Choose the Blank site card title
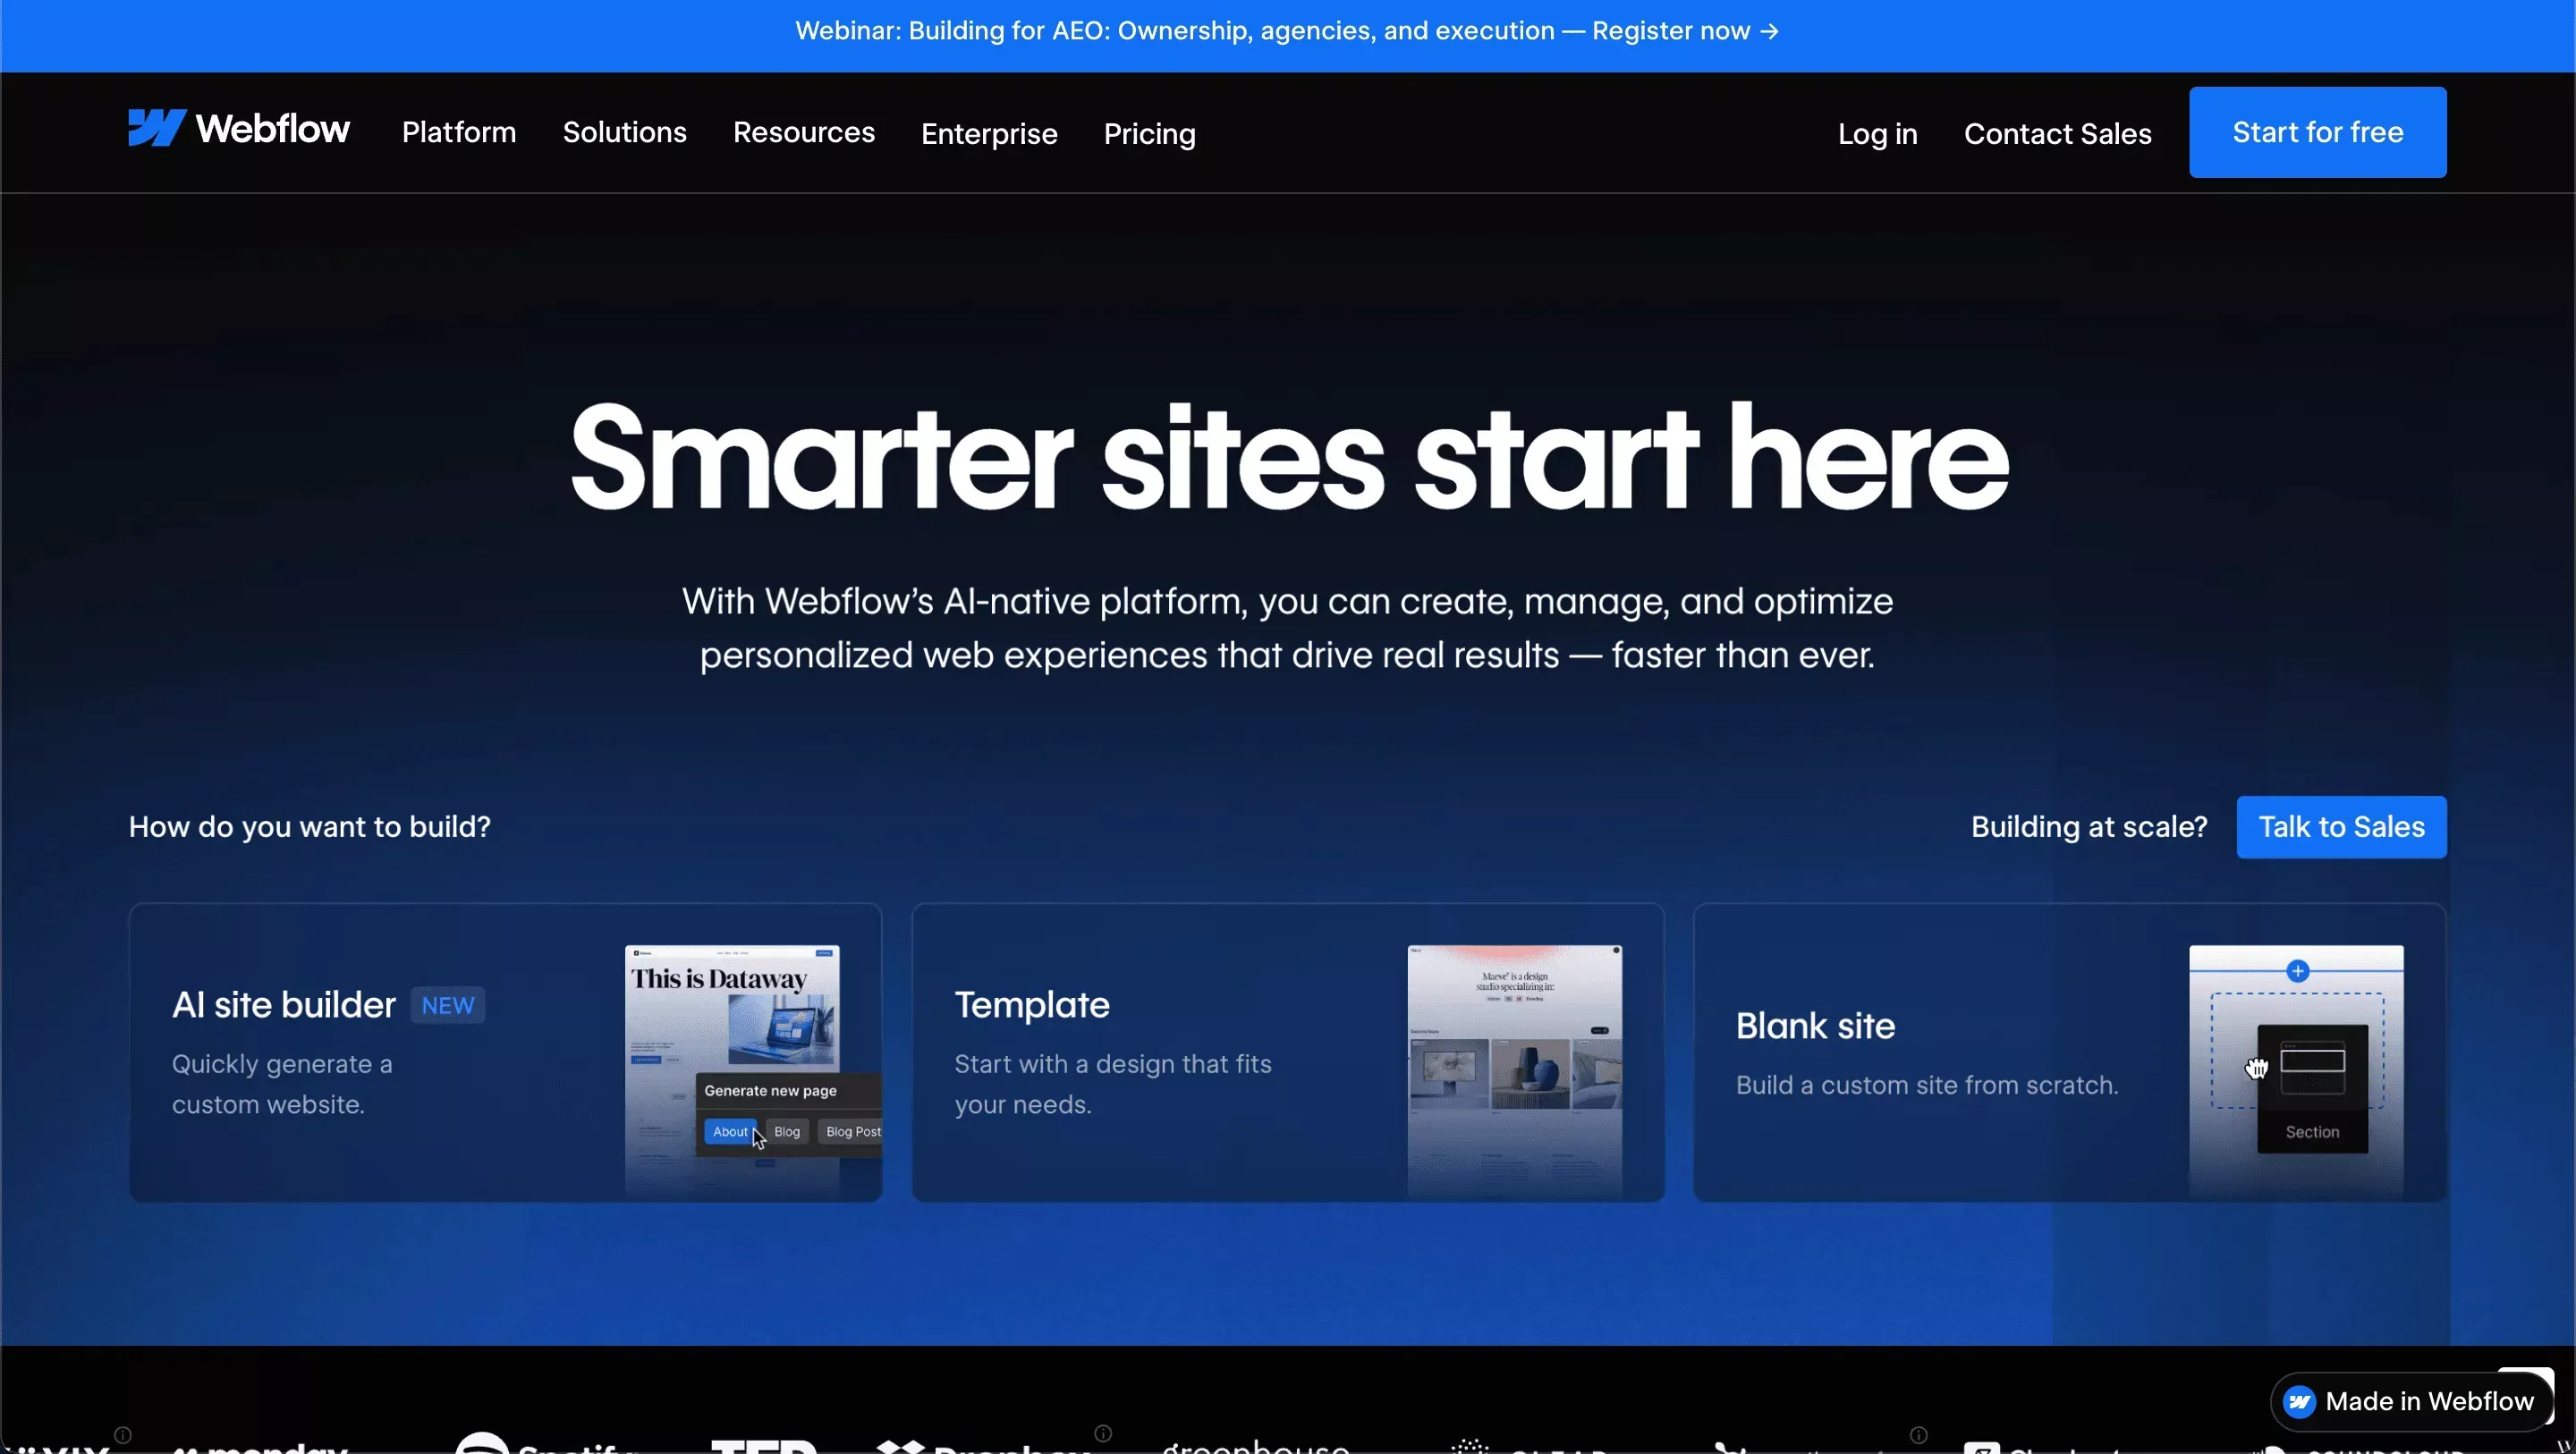This screenshot has height=1454, width=2576. [1815, 1026]
